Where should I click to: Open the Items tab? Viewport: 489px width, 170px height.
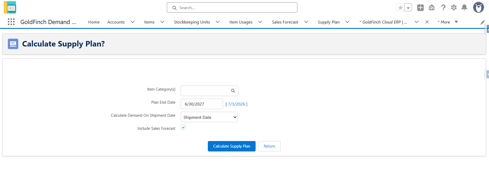coord(149,22)
